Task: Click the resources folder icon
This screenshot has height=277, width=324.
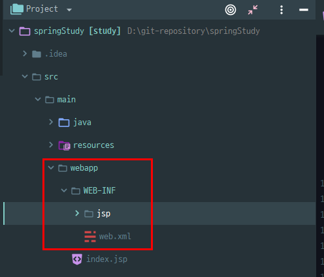Action: pos(64,145)
